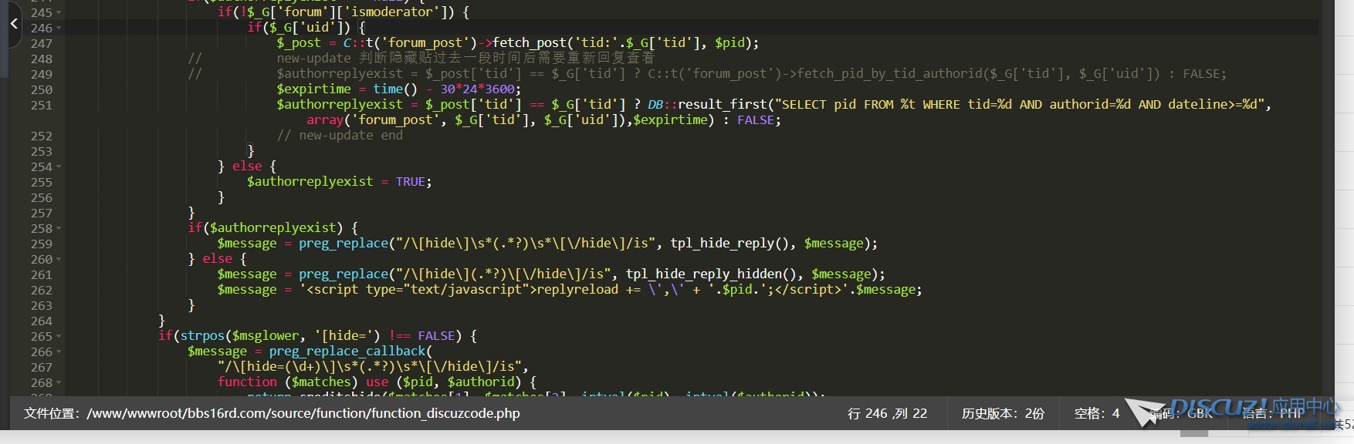Click 'if(strpos($msglower' on line 265

(228, 336)
